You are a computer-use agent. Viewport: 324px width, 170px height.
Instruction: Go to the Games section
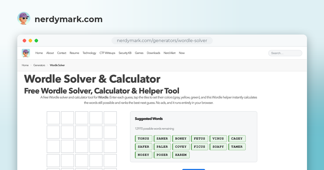pyautogui.click(x=139, y=53)
